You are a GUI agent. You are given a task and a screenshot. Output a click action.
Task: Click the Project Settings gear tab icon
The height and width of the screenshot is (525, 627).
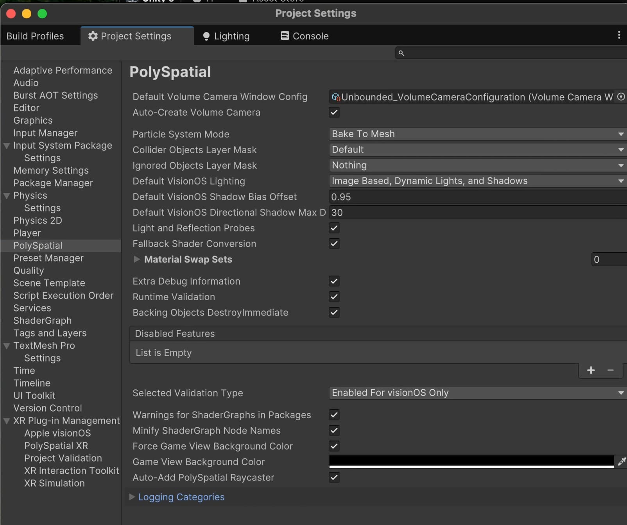(92, 36)
